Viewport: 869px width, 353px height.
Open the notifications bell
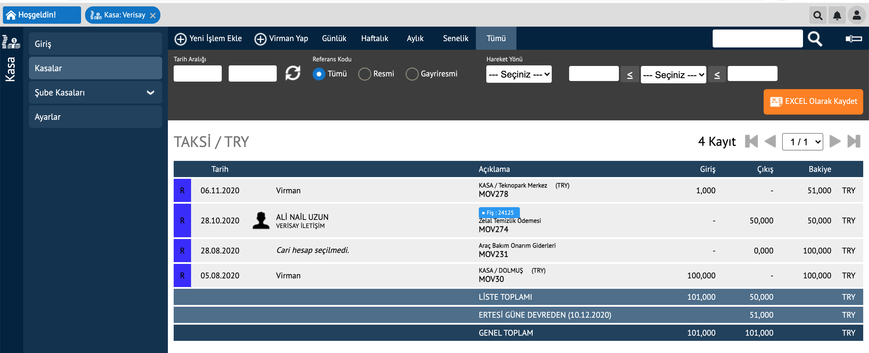click(x=837, y=15)
